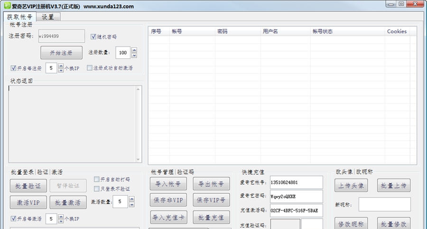Viewport: 427px width, 229px height.
Task: Increase the 开启每注册 IP count
Action: pos(61,66)
